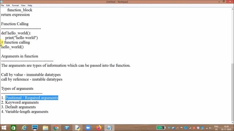Open the Help menu
This screenshot has width=234, height=131.
tap(30, 5)
